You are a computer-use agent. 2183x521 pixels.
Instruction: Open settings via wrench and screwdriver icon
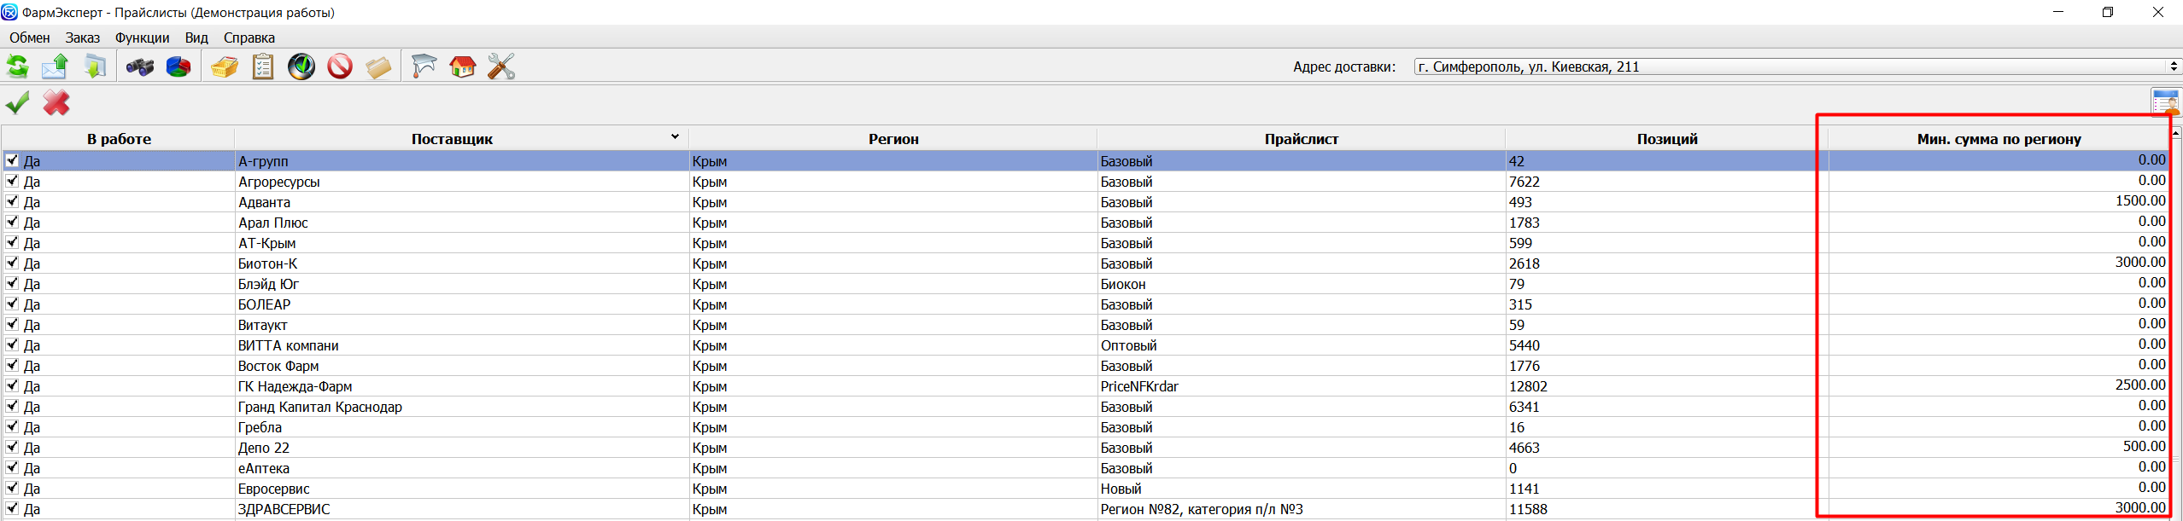pos(501,67)
